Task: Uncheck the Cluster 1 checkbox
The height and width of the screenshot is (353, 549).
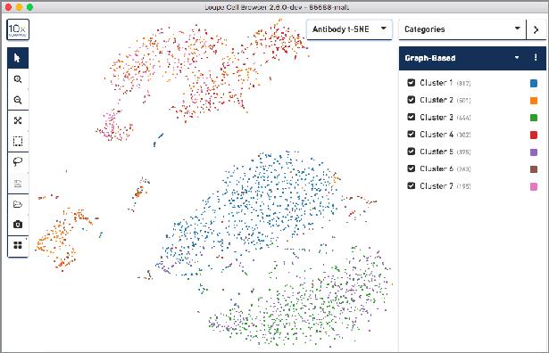Action: point(411,83)
